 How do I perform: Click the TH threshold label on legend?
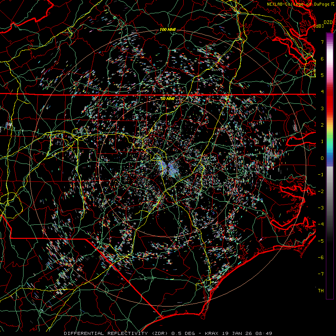pos(321,290)
